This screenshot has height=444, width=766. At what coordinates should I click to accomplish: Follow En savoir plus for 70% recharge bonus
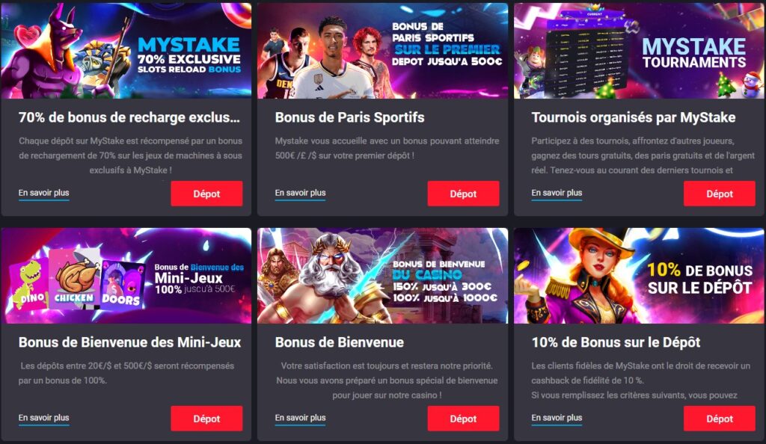pyautogui.click(x=44, y=193)
